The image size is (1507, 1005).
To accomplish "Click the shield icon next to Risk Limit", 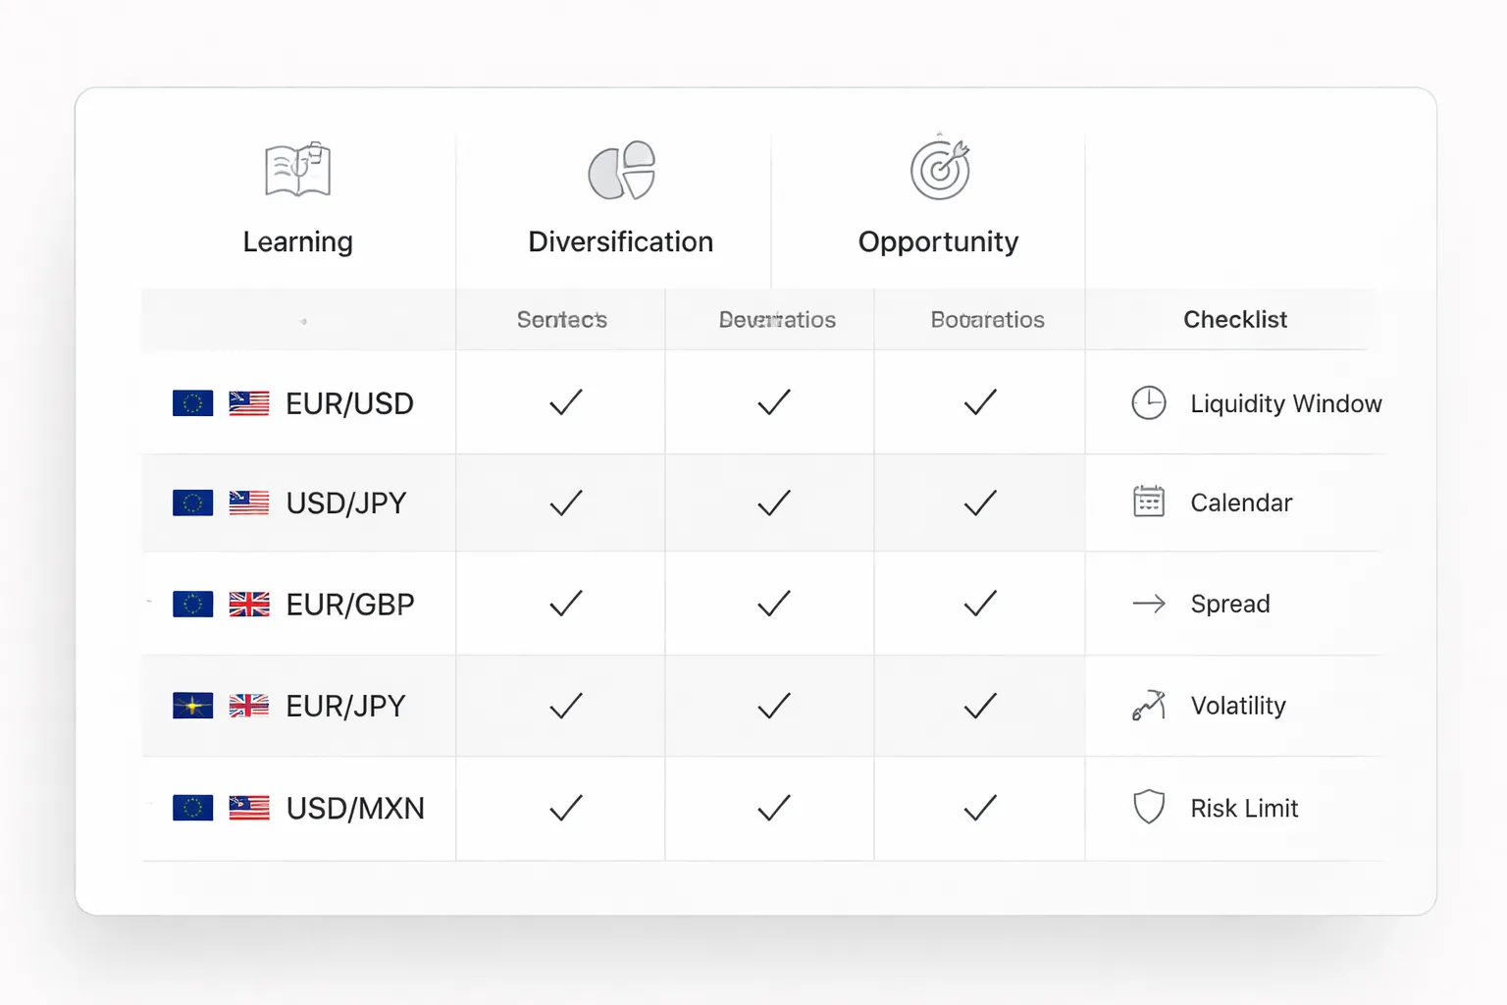I will pyautogui.click(x=1149, y=808).
